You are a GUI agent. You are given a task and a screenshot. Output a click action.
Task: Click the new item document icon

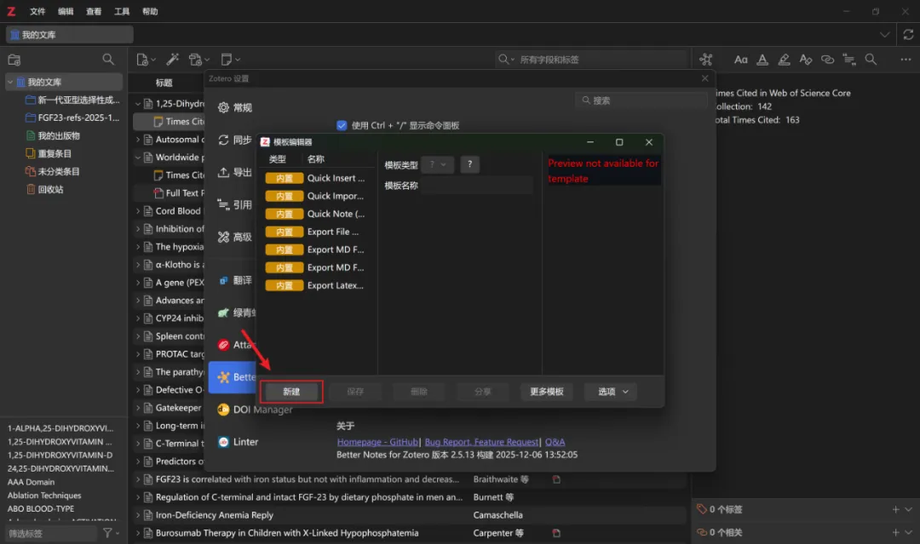(142, 60)
